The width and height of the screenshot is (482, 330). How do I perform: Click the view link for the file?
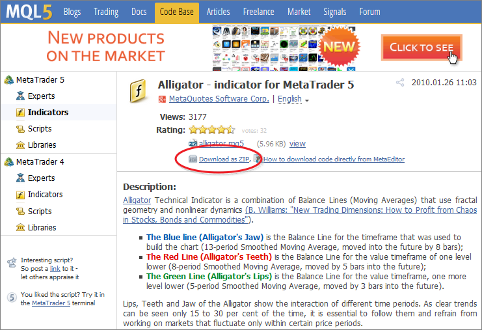pyautogui.click(x=297, y=144)
